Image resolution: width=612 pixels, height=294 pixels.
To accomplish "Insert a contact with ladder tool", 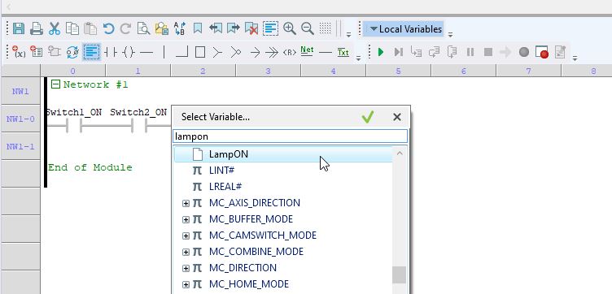I will tap(111, 52).
